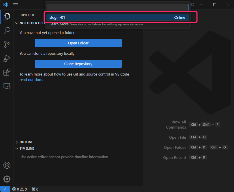The width and height of the screenshot is (234, 192).
Task: Click the VS Code logo icon
Action: 5,5
